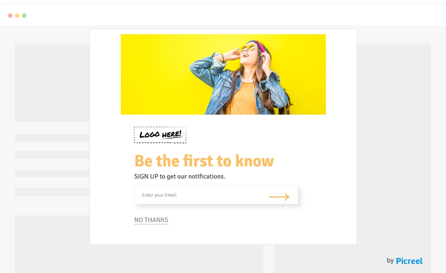446x273 pixels.
Task: Click the third gray placeholder bar
Action: (52, 174)
